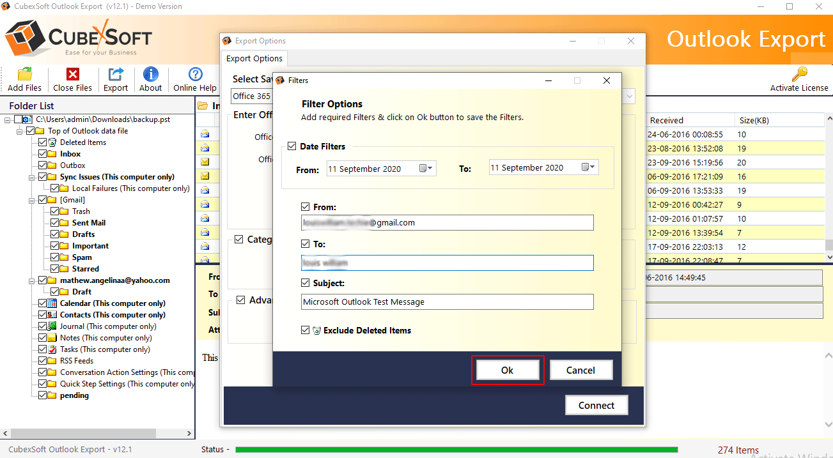Click the backup.pst file icon

[27, 119]
